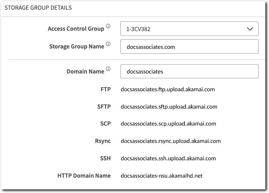Click the Storage Group Name label

tap(77, 46)
